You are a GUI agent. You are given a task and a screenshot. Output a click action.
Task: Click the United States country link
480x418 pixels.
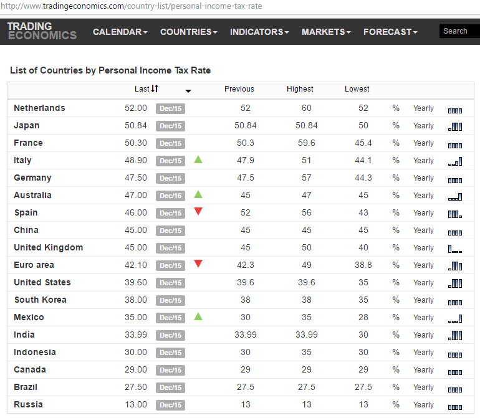[42, 283]
